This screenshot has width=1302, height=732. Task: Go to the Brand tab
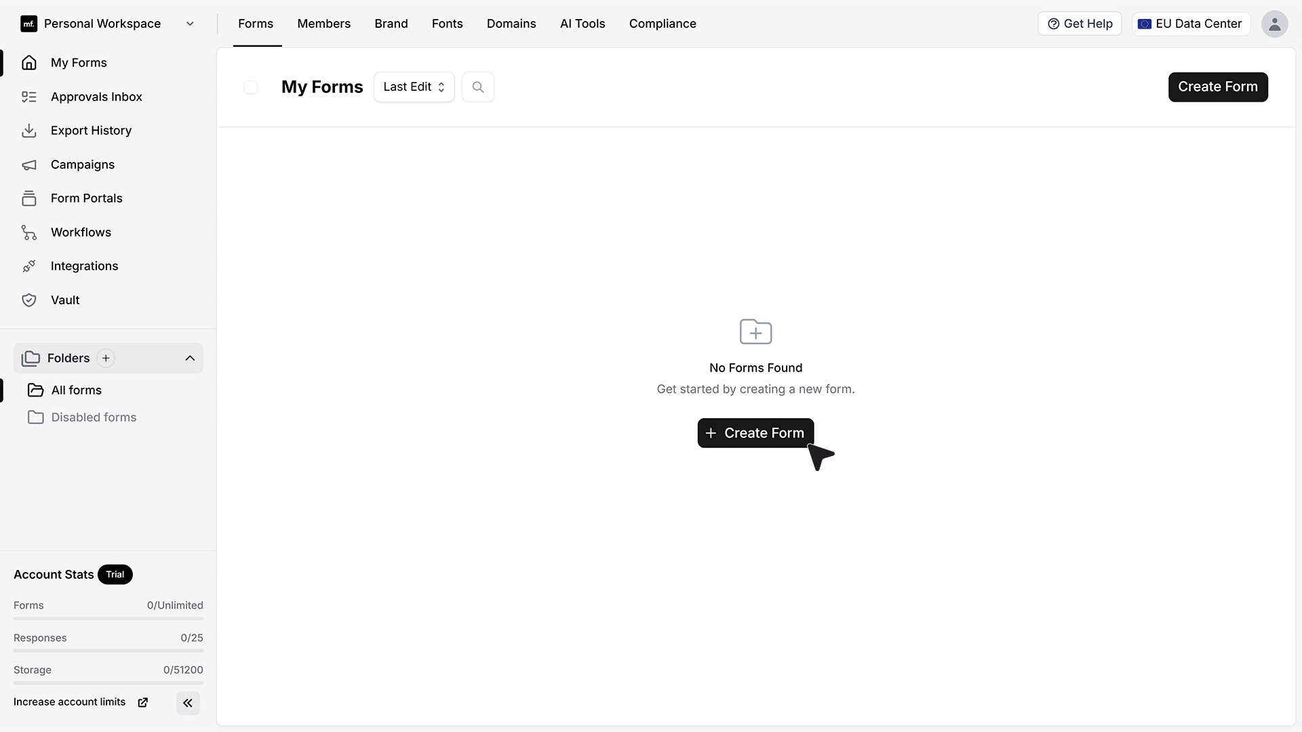tap(391, 24)
